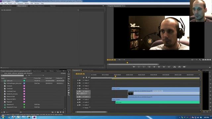Hide Video 4 track output eye
Viewport: 212px width, 119px height.
[x=78, y=83]
